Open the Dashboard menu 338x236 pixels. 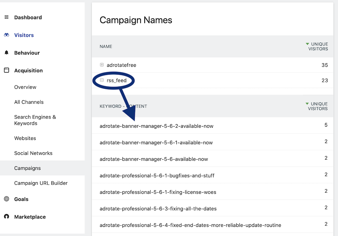tap(28, 18)
